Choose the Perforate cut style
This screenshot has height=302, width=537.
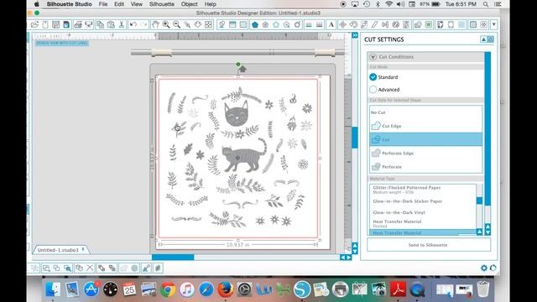[x=426, y=167]
